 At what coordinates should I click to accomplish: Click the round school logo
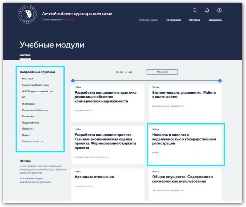point(27,15)
